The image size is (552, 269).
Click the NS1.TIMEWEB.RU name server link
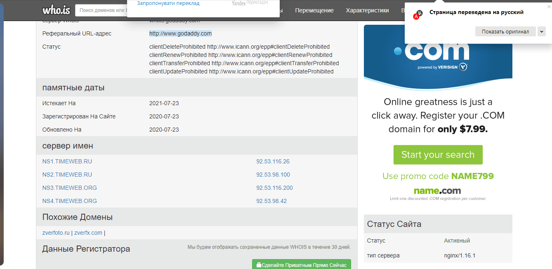coord(67,161)
